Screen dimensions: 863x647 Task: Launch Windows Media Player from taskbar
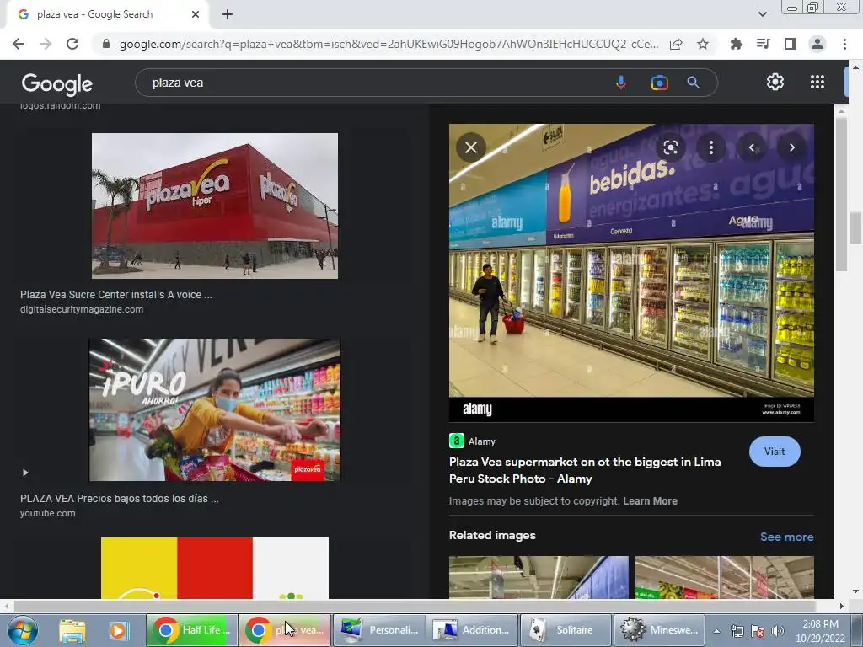coord(118,630)
